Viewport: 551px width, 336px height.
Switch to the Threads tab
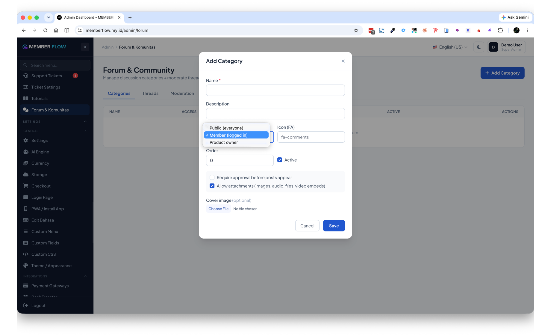point(150,94)
